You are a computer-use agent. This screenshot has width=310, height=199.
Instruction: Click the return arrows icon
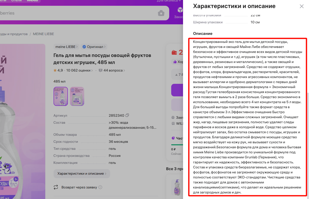(x=56, y=187)
